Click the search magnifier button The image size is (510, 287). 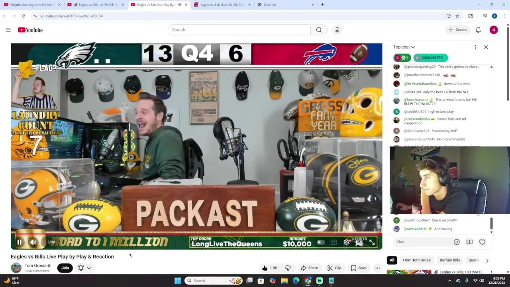[x=319, y=30]
